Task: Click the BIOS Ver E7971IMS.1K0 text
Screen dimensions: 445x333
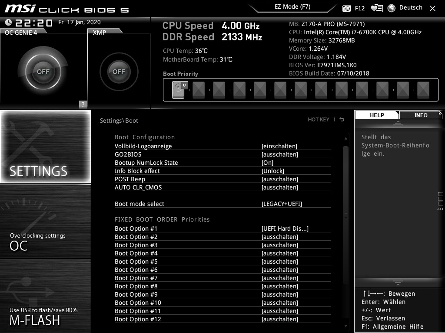Action: click(x=323, y=65)
